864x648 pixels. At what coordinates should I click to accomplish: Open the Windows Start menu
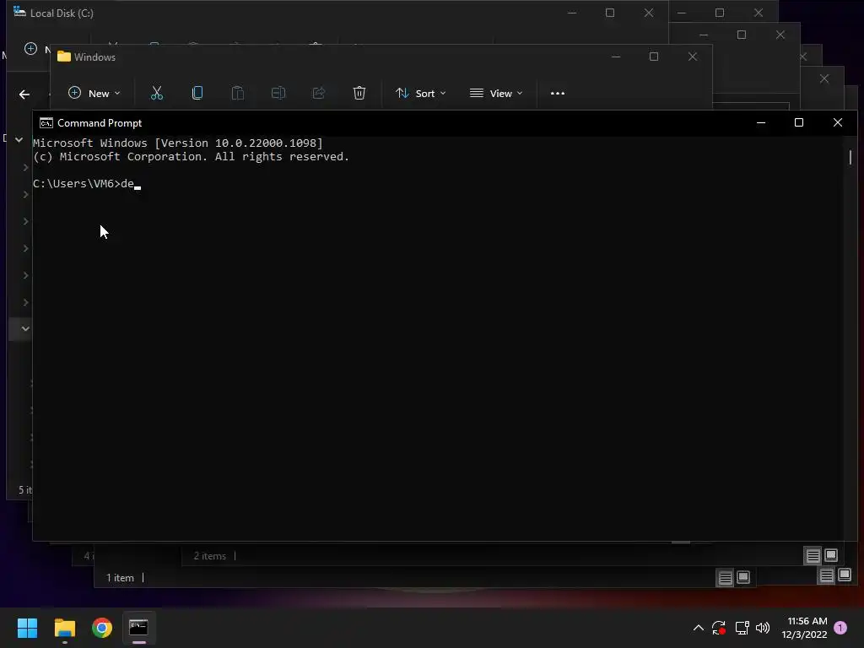[x=28, y=628]
